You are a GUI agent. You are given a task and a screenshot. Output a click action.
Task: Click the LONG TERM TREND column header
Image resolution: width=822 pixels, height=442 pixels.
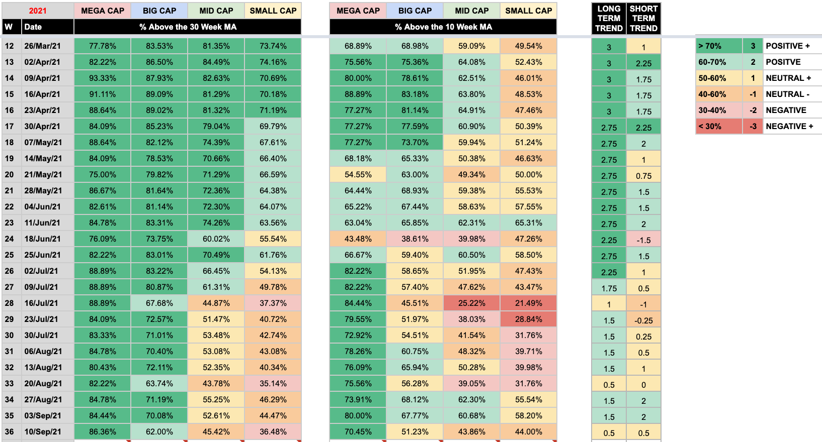[x=609, y=19]
